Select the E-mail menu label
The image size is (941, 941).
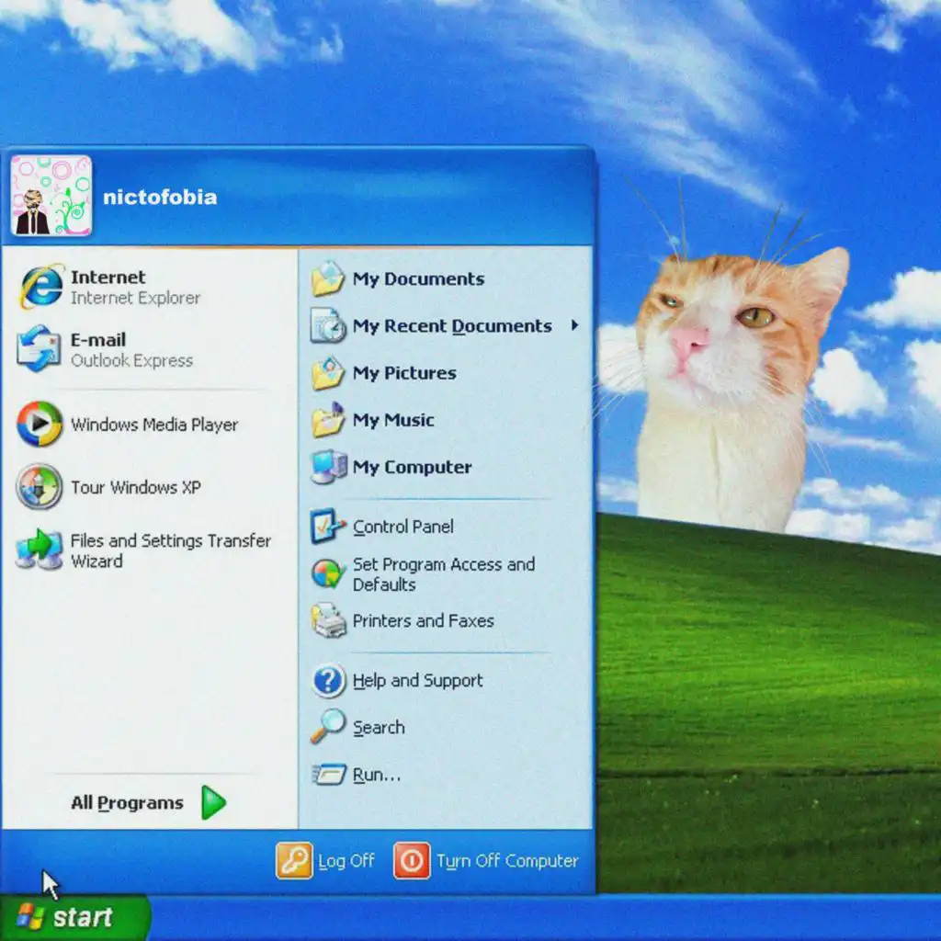point(98,340)
